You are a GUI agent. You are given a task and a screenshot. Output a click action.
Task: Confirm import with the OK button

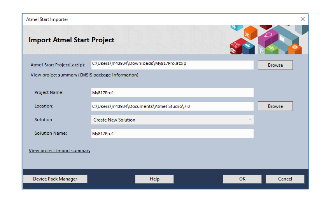tap(242, 179)
